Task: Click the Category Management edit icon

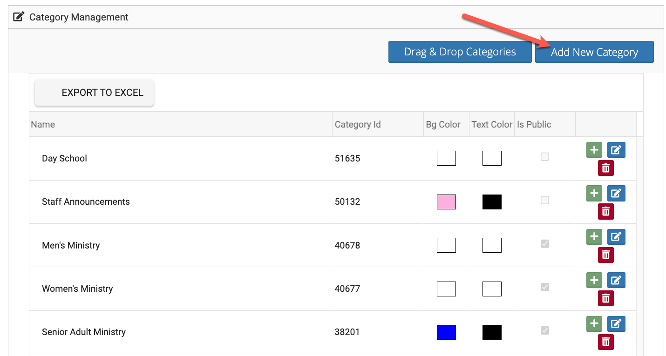Action: pyautogui.click(x=19, y=17)
